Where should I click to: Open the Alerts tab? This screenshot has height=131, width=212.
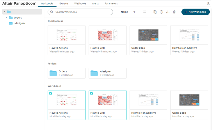[x=95, y=3]
